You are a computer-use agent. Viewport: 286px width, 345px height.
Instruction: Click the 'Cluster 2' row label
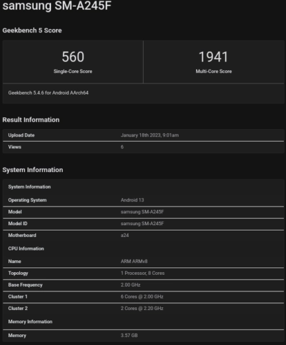point(18,308)
